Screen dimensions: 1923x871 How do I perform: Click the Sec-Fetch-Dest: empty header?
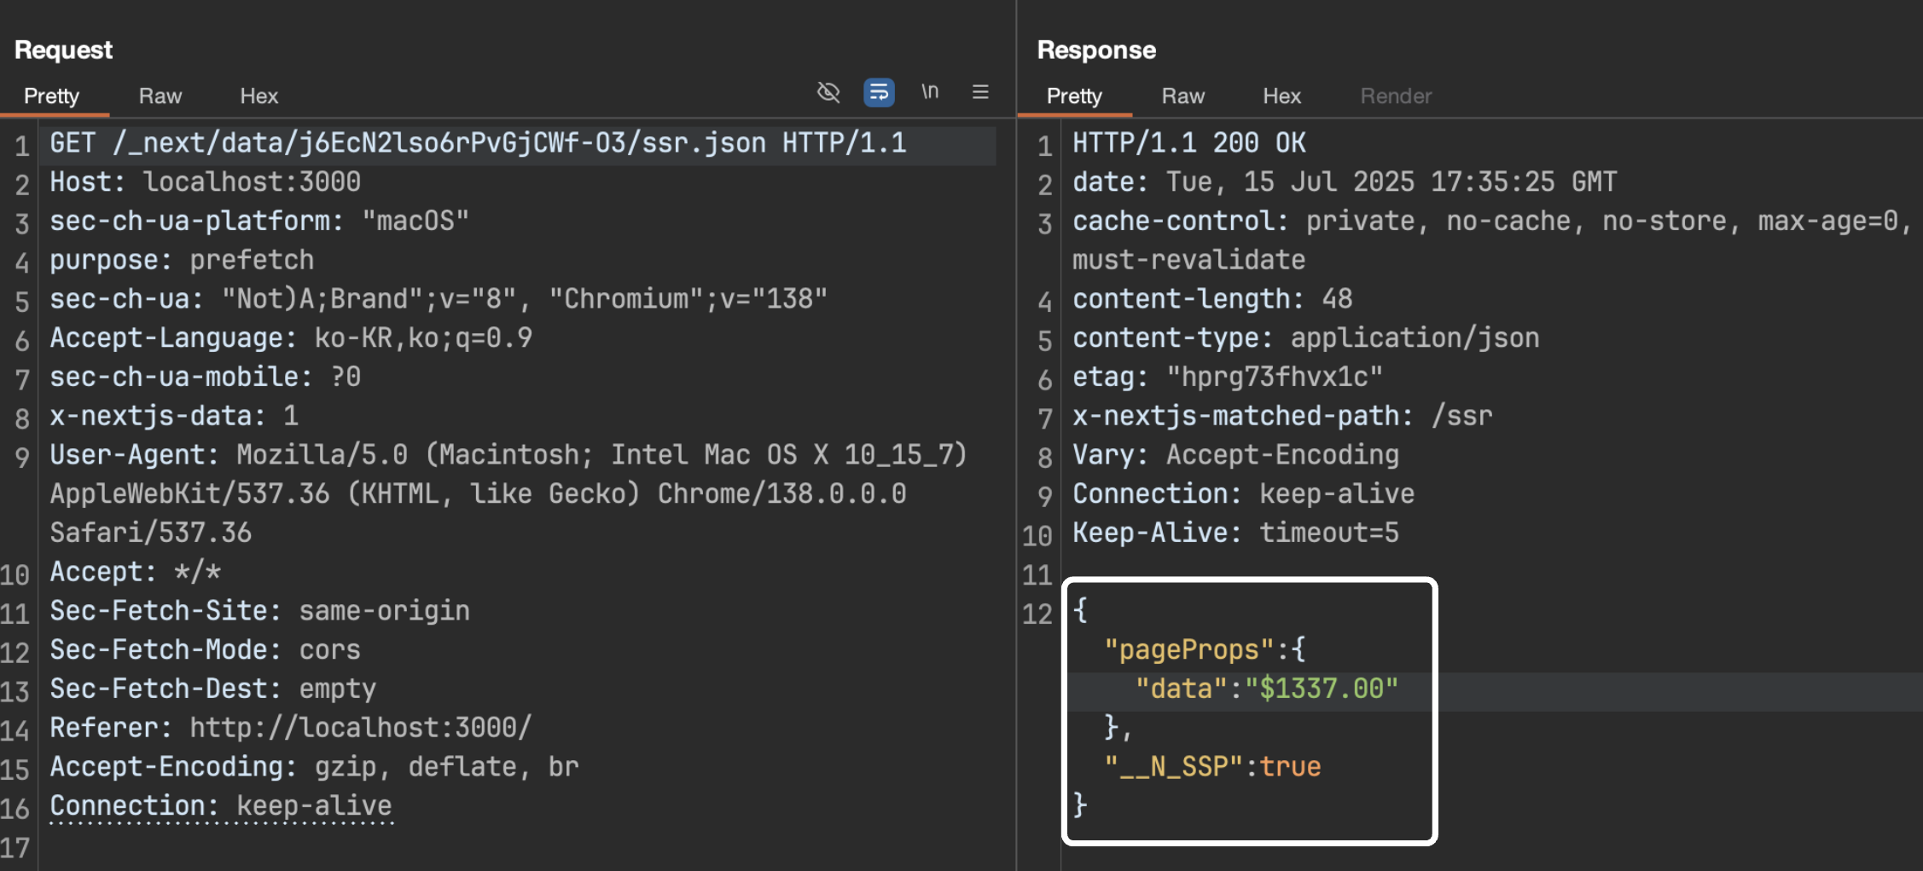(212, 689)
